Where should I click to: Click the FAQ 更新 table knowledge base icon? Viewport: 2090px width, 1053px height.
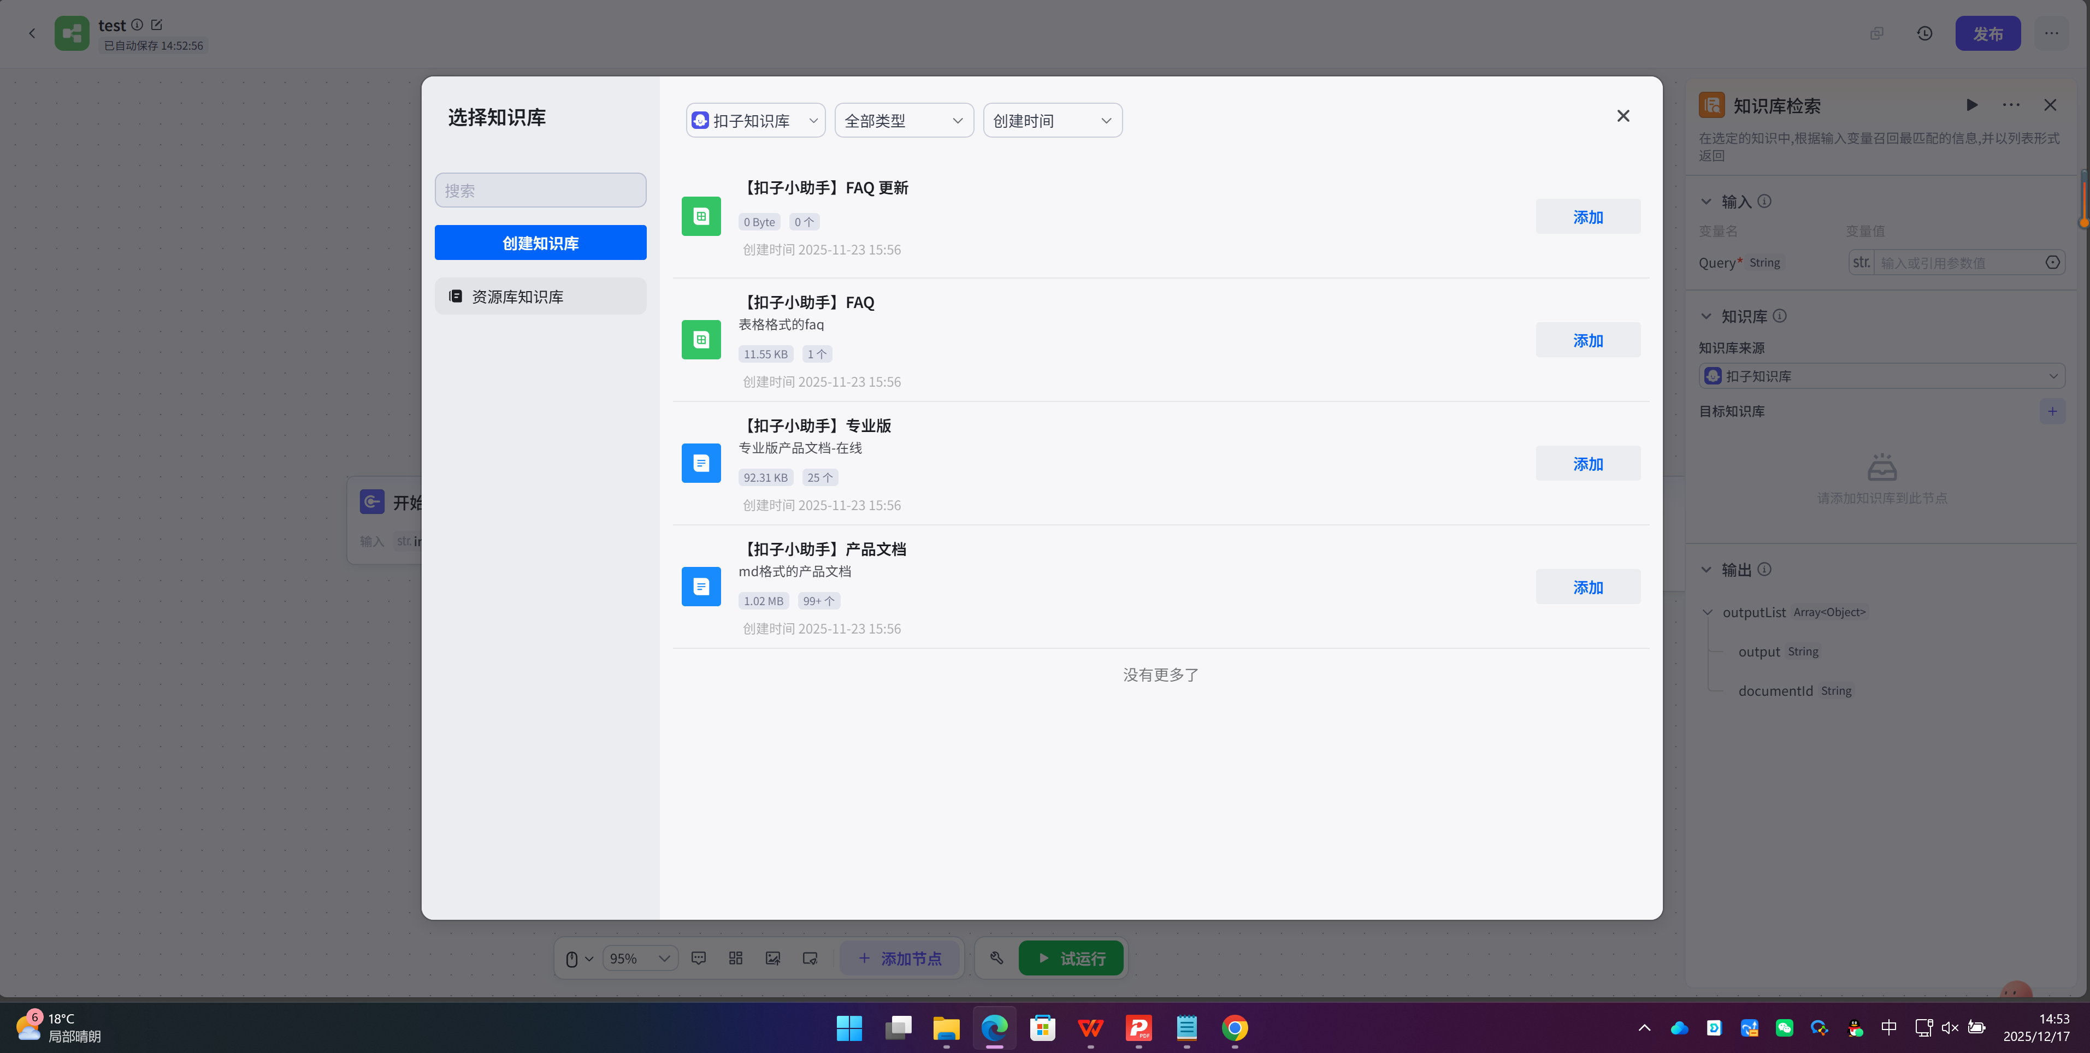coord(701,217)
